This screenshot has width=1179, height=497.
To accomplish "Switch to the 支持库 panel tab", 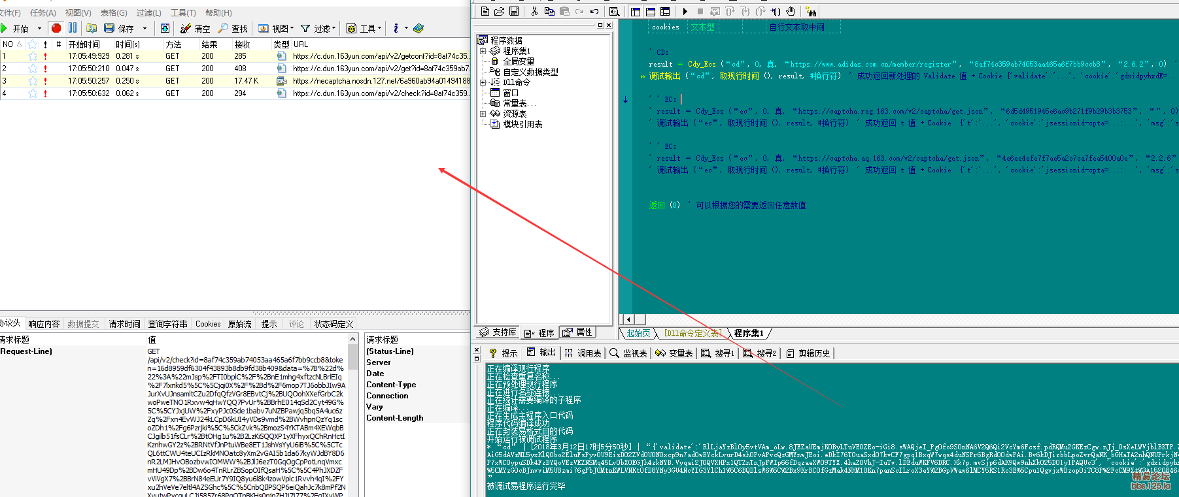I will tap(498, 332).
